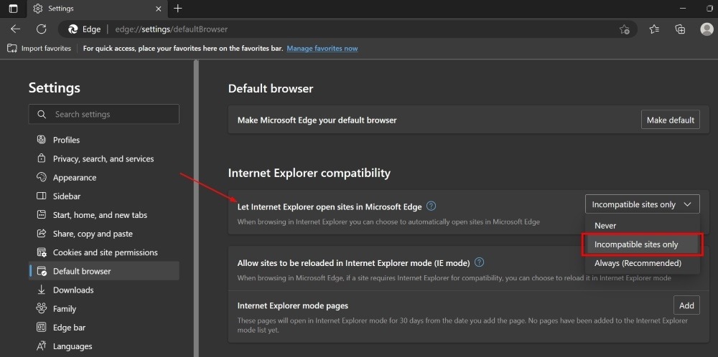The image size is (718, 357).
Task: Click the address bar URL
Action: [172, 29]
